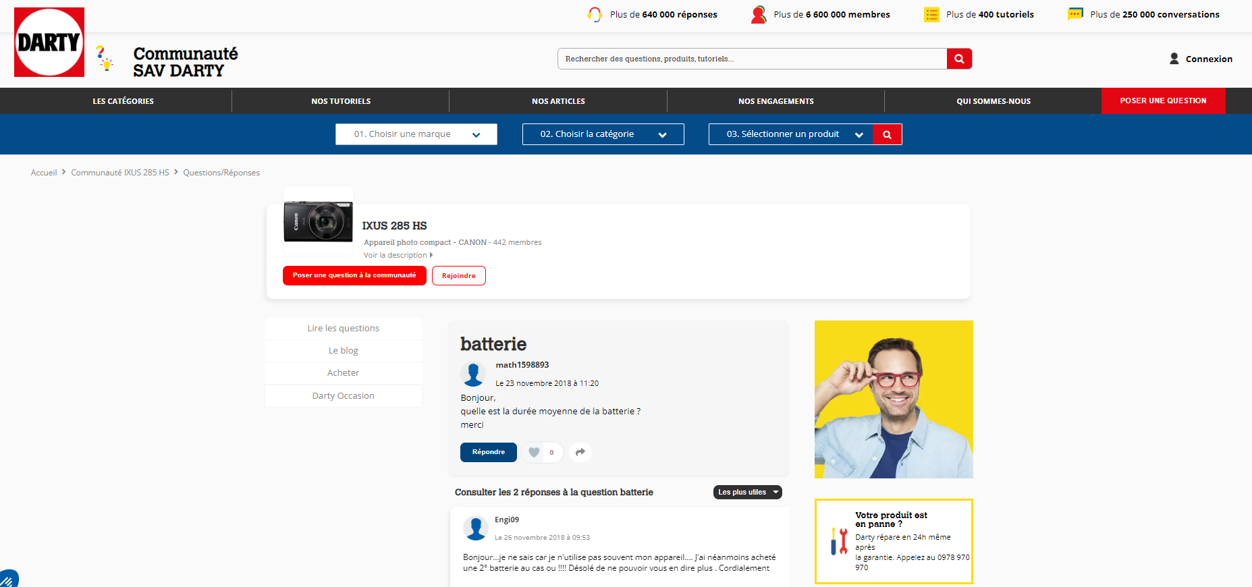Open the Nos Tutoriels menu
The height and width of the screenshot is (587, 1252).
341,101
